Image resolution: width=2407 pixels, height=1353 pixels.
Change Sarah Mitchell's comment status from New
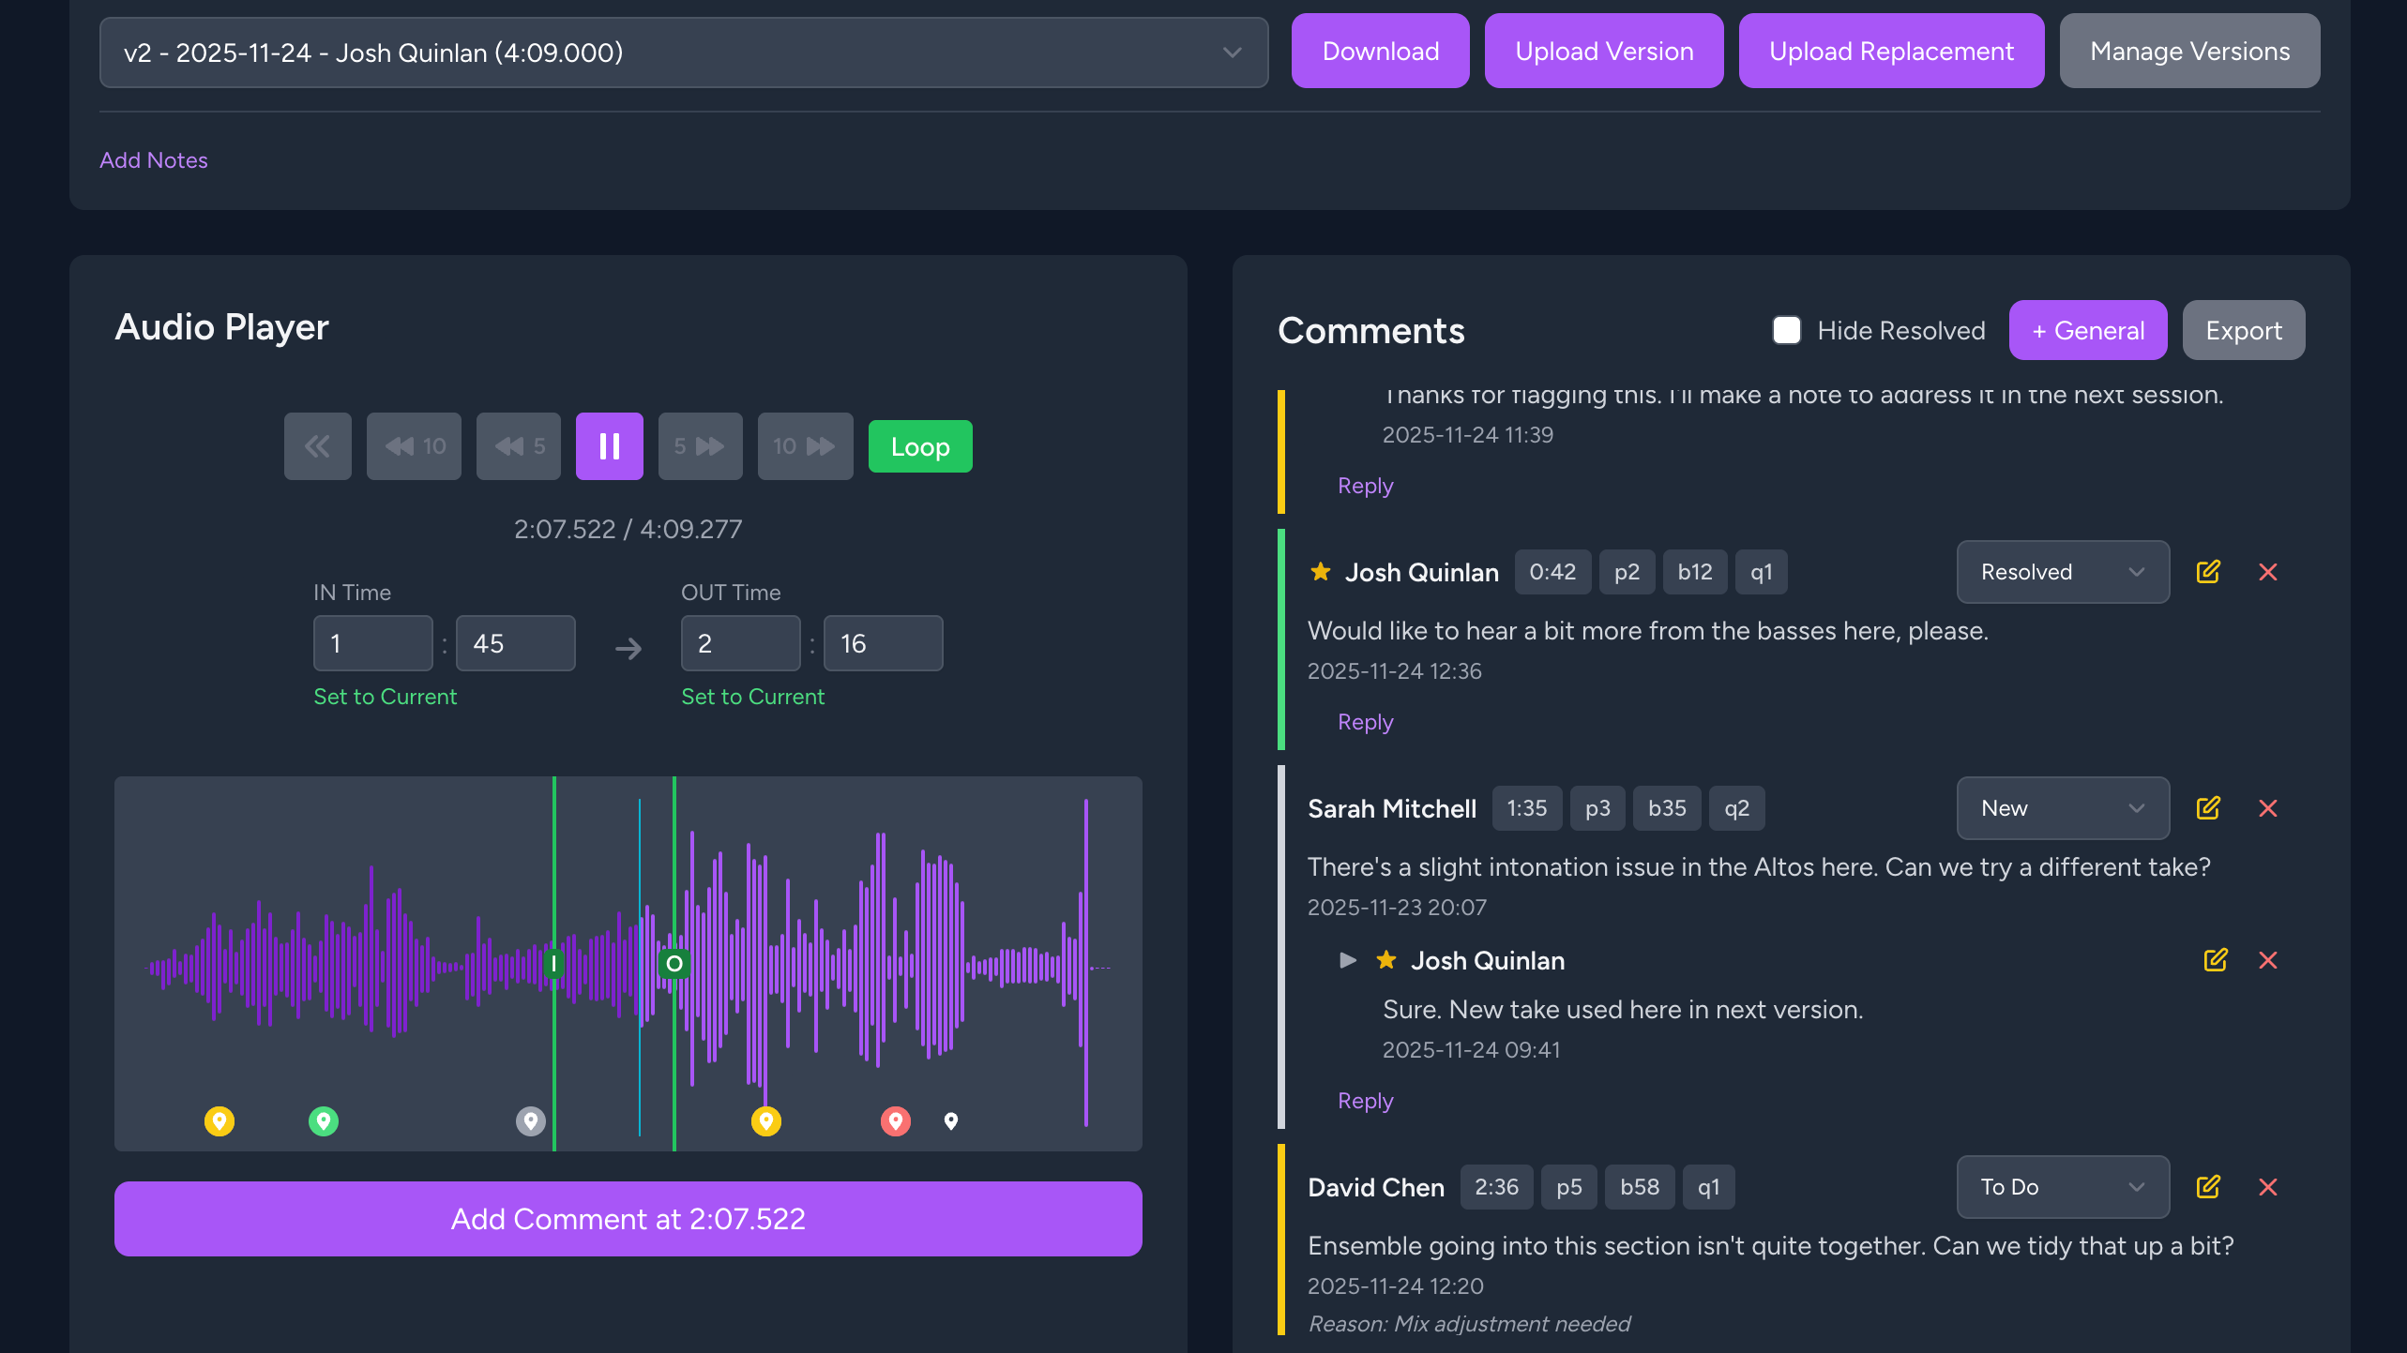(x=2062, y=808)
